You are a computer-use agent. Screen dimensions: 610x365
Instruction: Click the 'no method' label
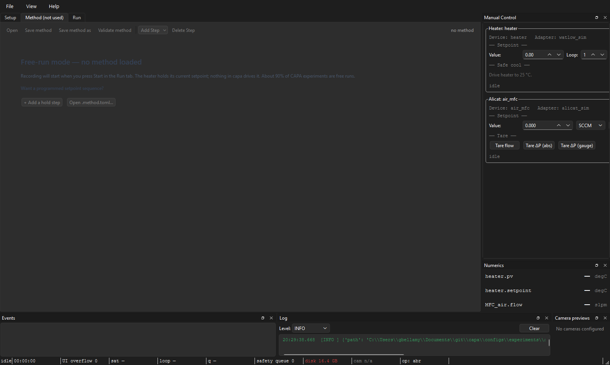point(462,30)
